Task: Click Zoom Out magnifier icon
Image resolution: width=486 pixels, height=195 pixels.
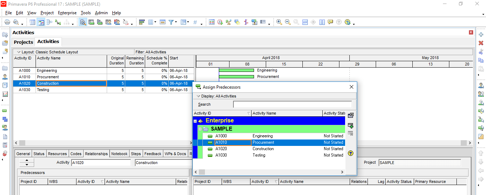Action: click(288, 22)
